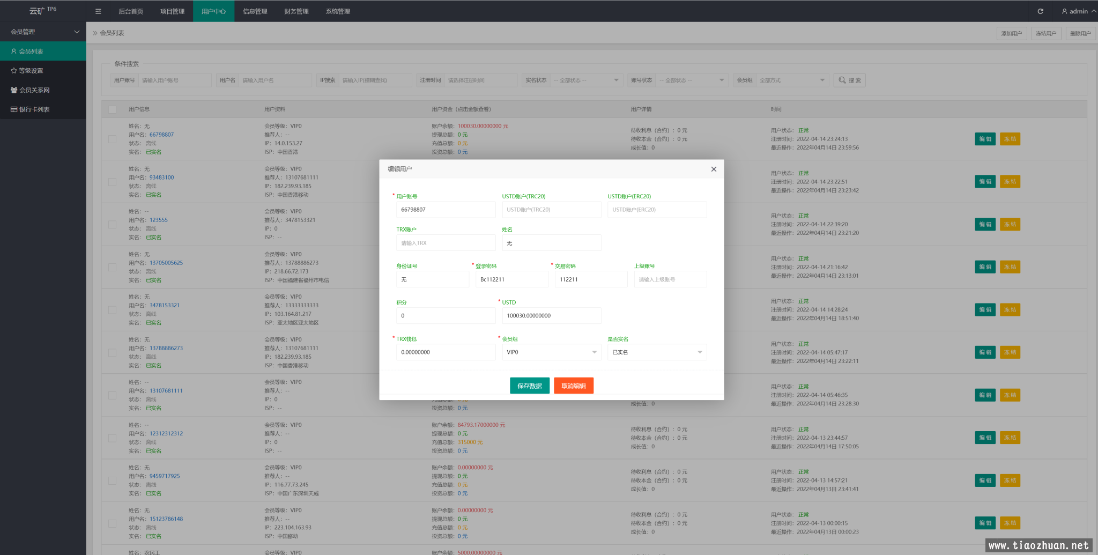Open 用户中心 menu
The height and width of the screenshot is (555, 1098).
pyautogui.click(x=213, y=11)
